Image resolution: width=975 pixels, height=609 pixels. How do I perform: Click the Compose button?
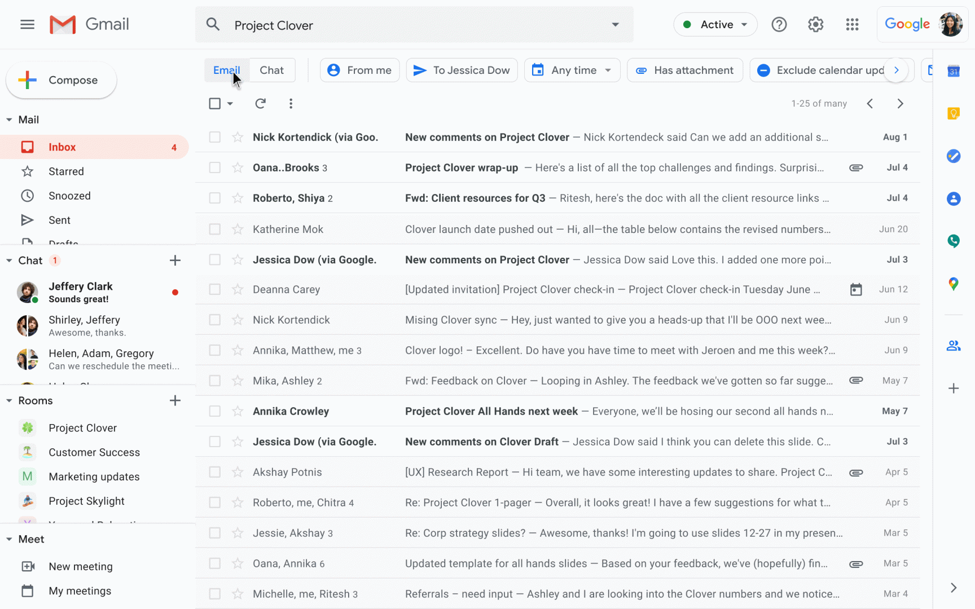point(62,80)
